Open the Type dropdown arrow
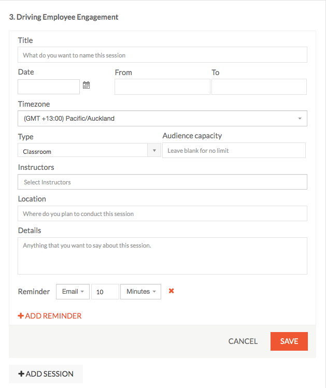 pyautogui.click(x=154, y=150)
